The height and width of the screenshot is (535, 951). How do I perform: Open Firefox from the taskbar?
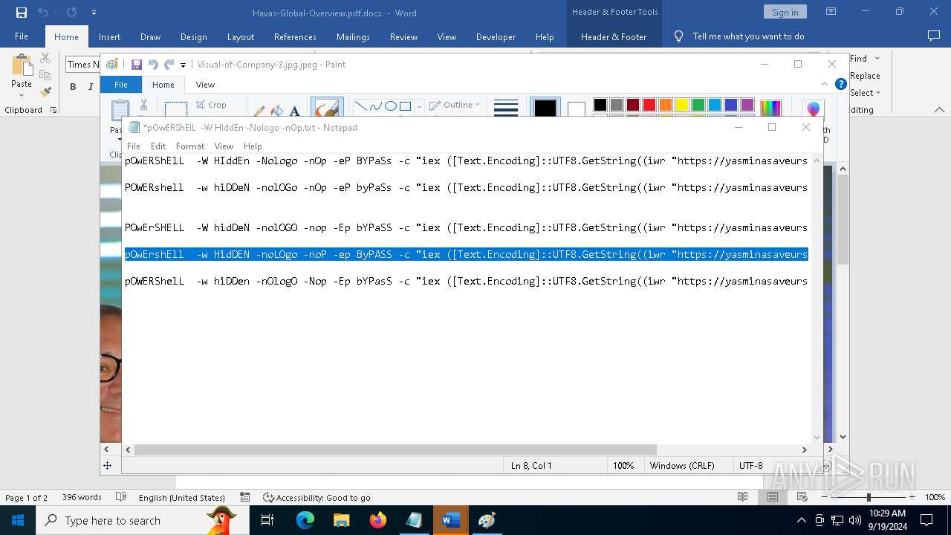[x=378, y=520]
